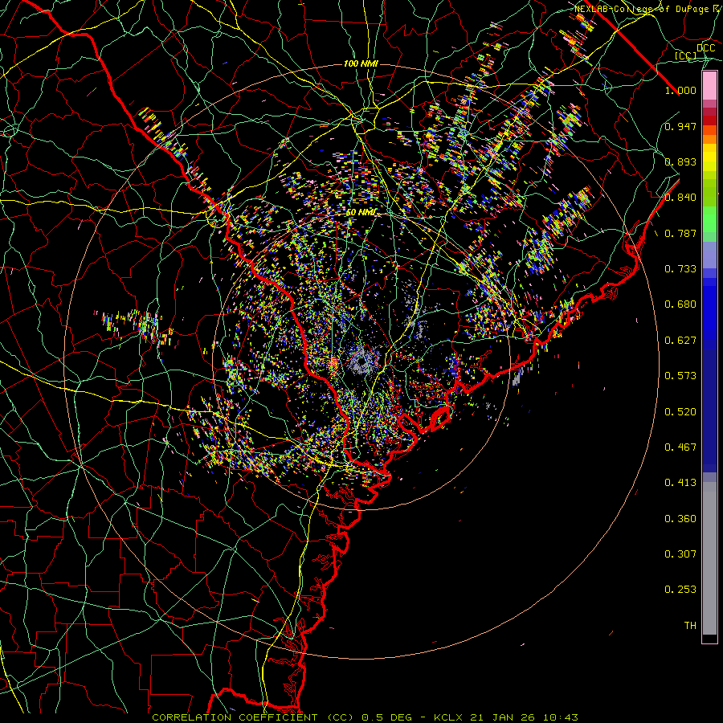The image size is (723, 723).
Task: Click the 0.360 color bar value
Action: click(680, 519)
